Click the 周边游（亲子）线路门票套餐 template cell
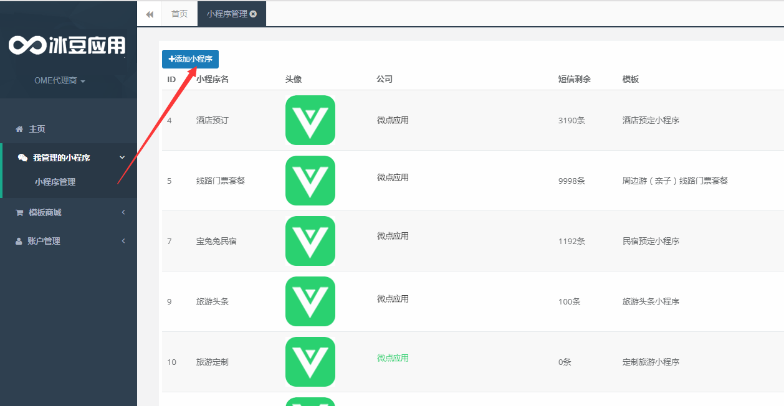The image size is (784, 406). pyautogui.click(x=675, y=181)
